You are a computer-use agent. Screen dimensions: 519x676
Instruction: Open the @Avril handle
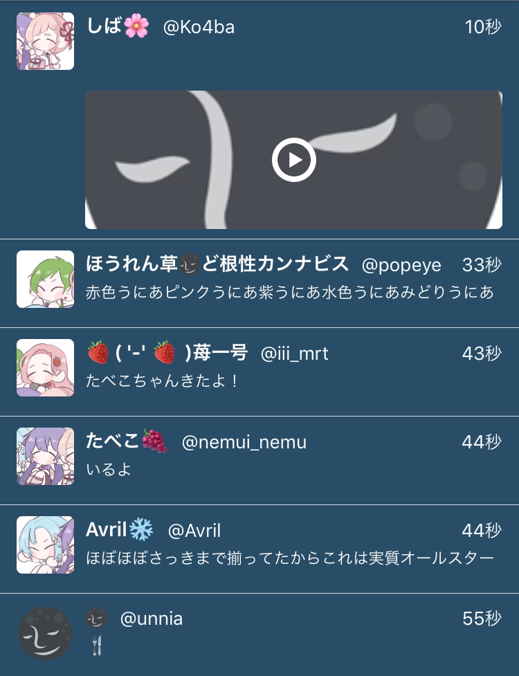pos(194,530)
